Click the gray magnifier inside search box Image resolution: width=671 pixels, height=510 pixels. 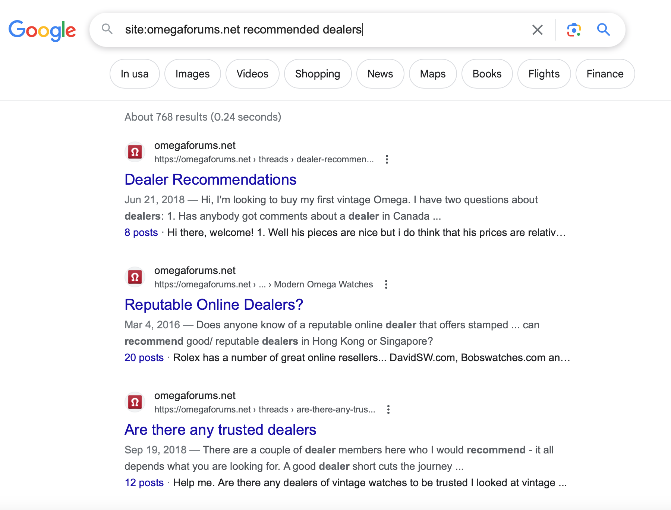click(107, 29)
